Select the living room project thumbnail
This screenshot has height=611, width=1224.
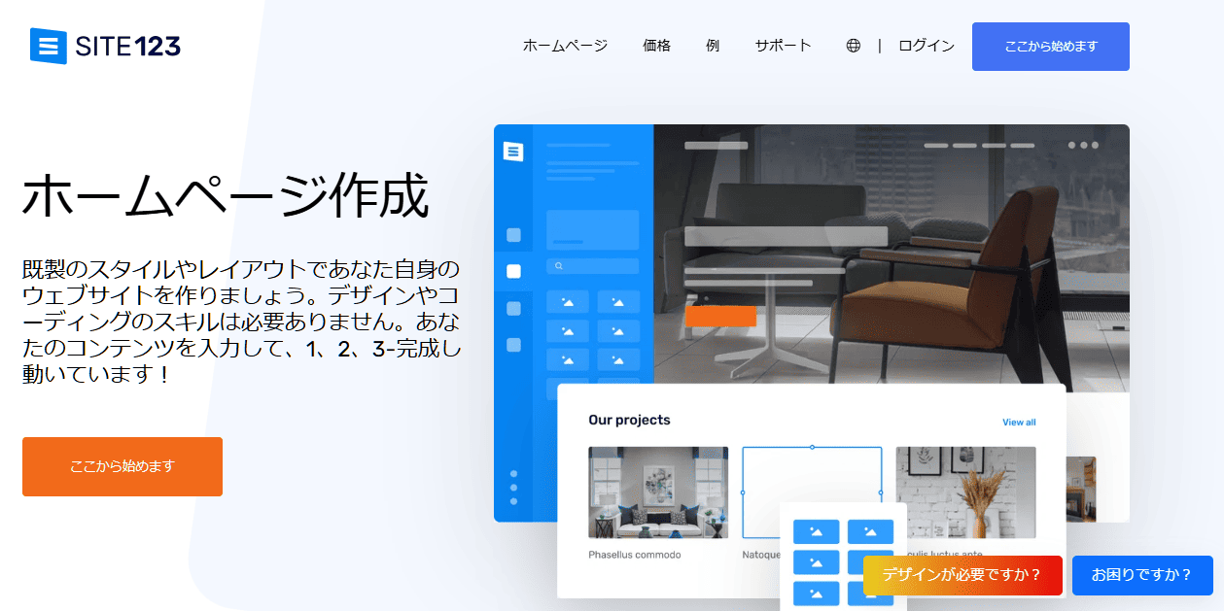[x=658, y=492]
